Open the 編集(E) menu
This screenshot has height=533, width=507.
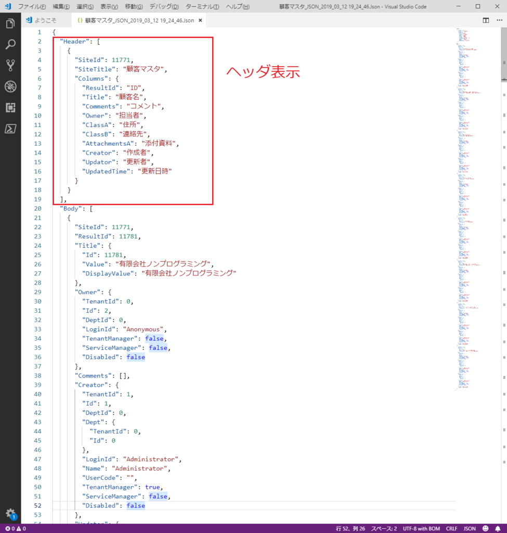tap(61, 6)
